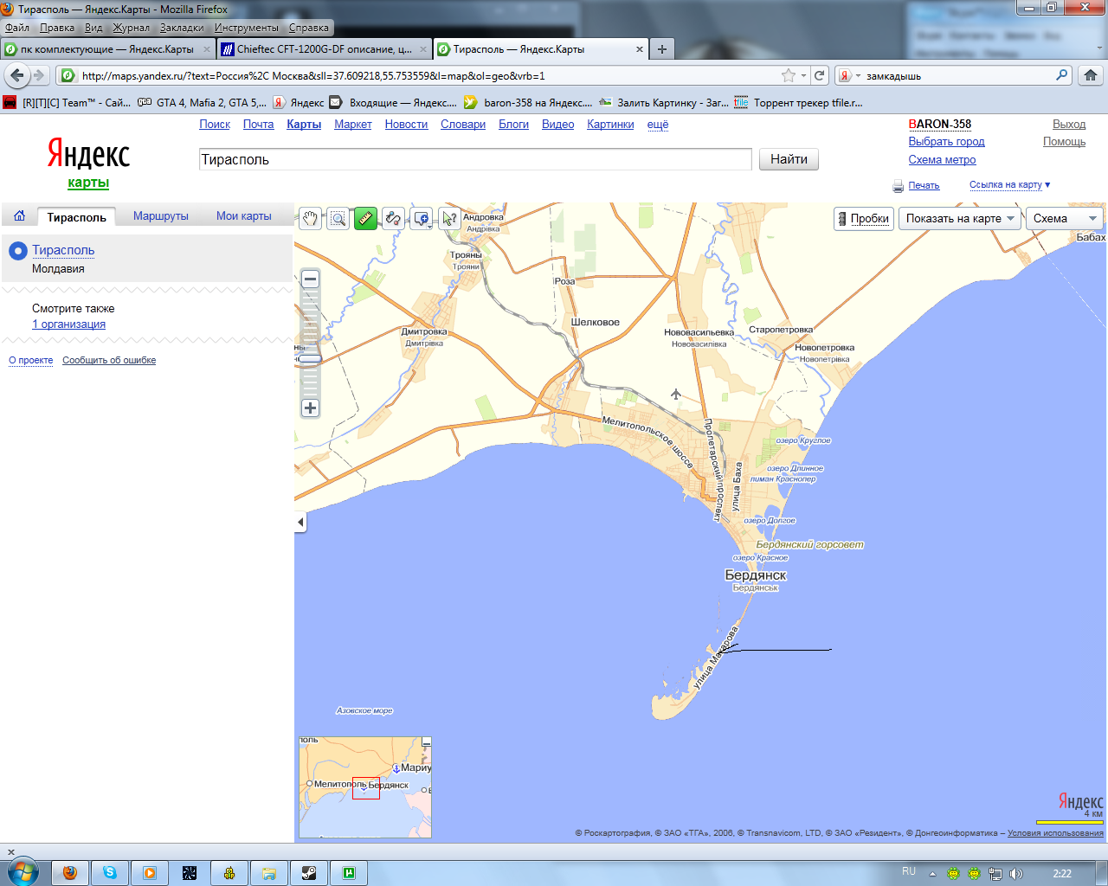Open the home tab icon
This screenshot has width=1108, height=886.
(19, 216)
